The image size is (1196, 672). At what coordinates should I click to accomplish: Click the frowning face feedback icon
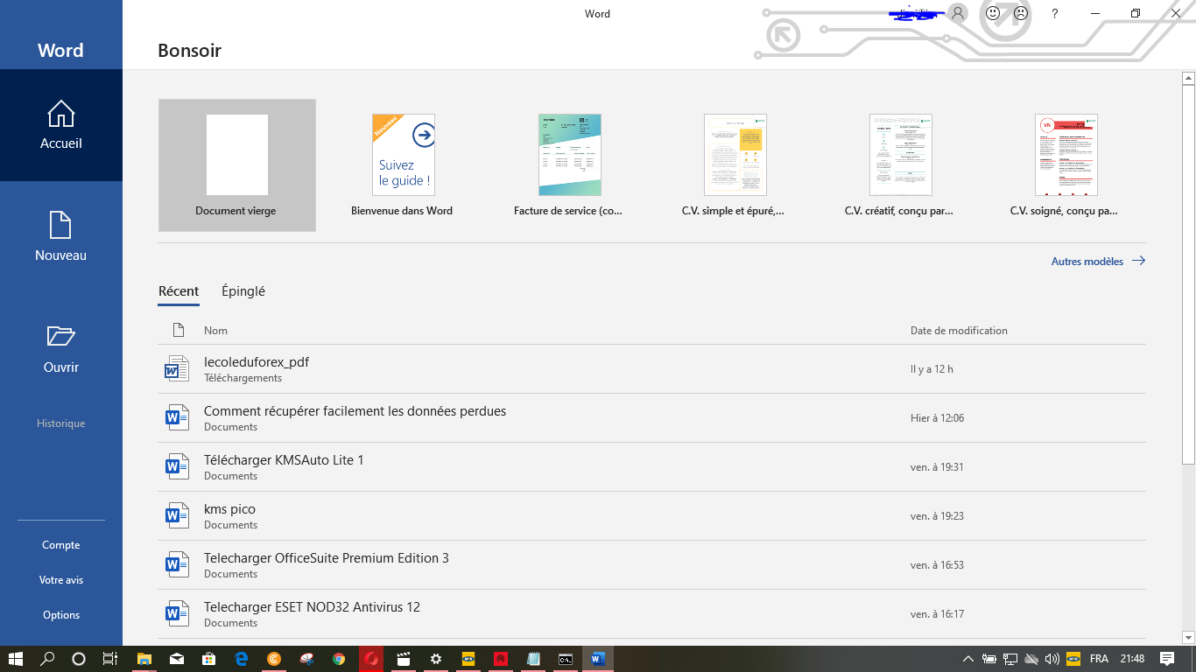tap(1021, 13)
